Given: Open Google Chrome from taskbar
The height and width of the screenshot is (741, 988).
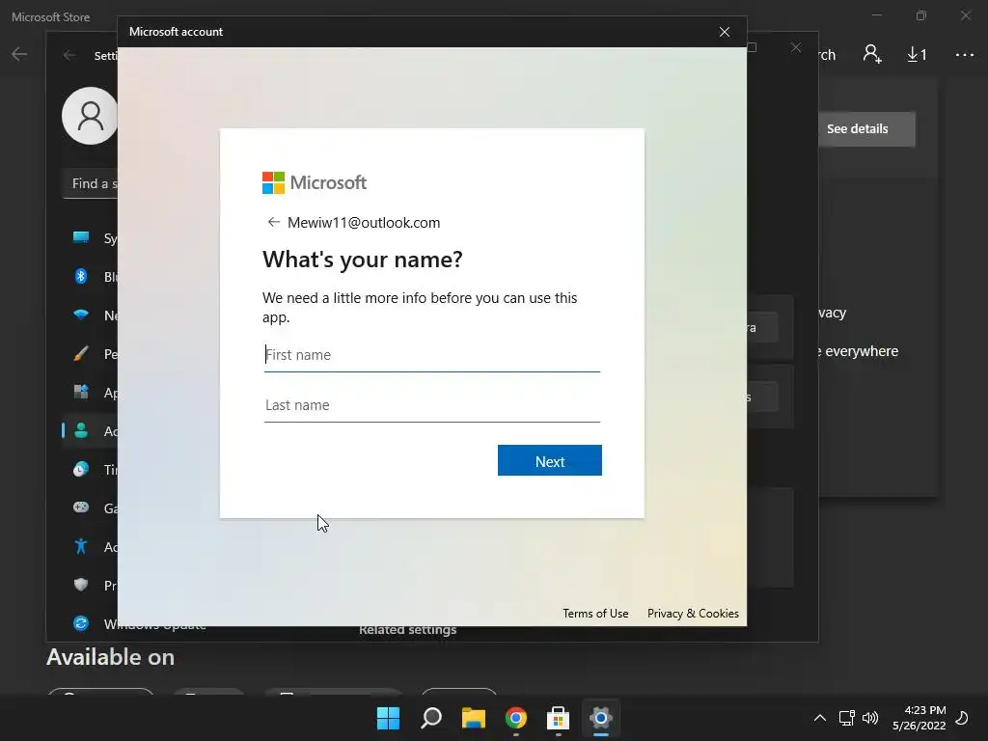Looking at the screenshot, I should pyautogui.click(x=515, y=718).
